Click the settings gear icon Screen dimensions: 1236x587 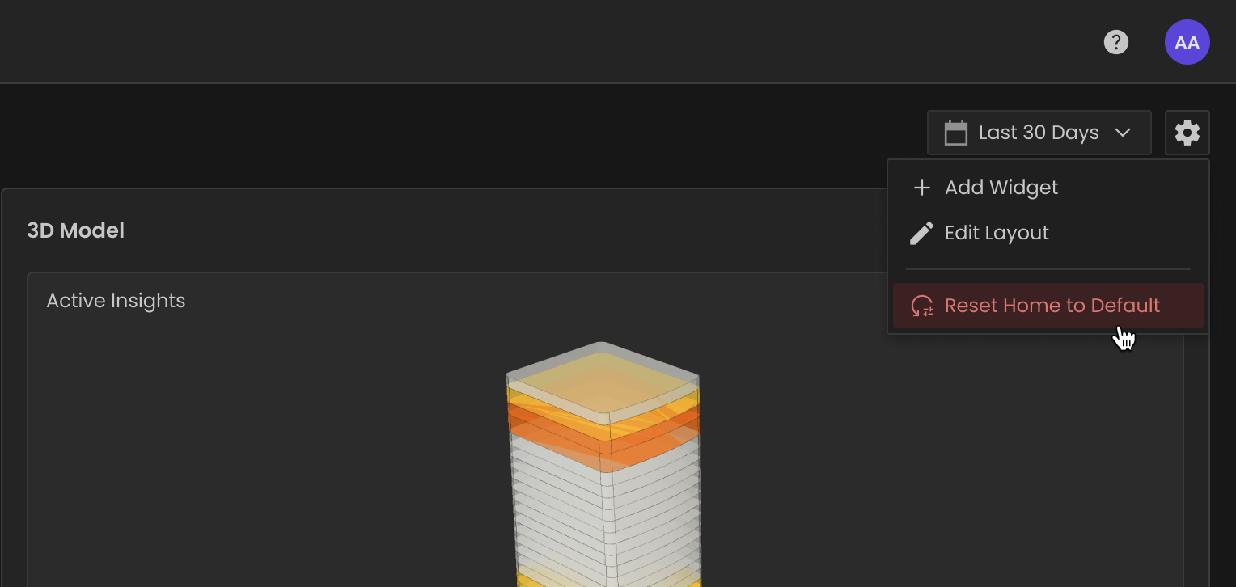[x=1187, y=133]
